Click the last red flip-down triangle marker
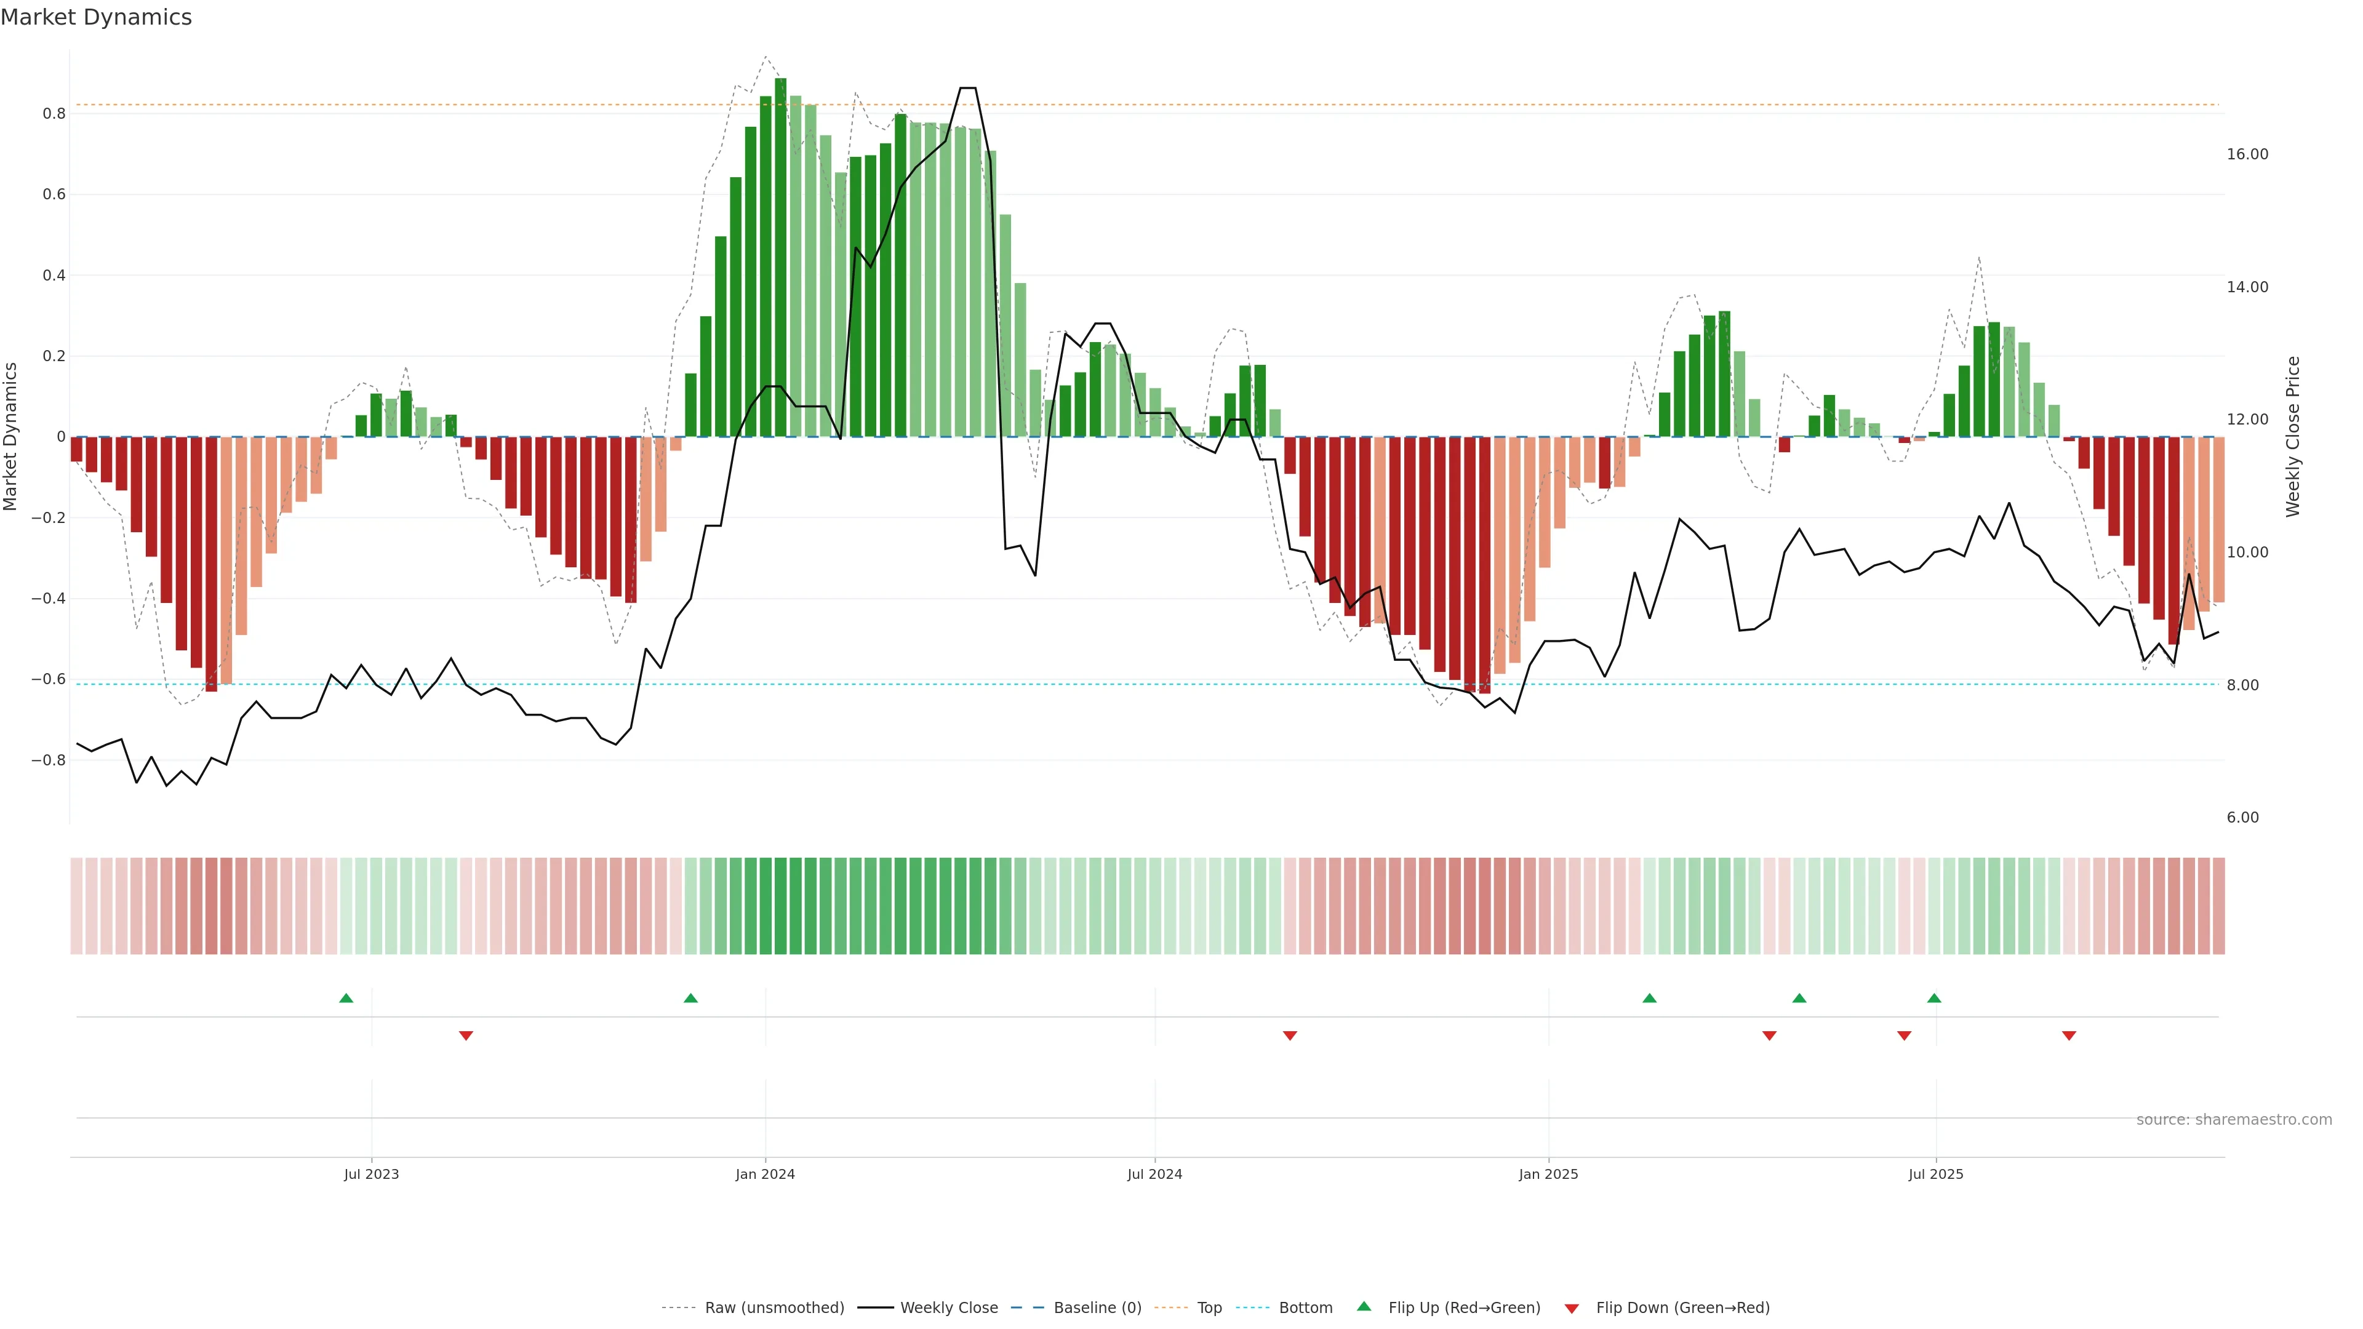Viewport: 2363px width, 1329px height. 2068,1036
